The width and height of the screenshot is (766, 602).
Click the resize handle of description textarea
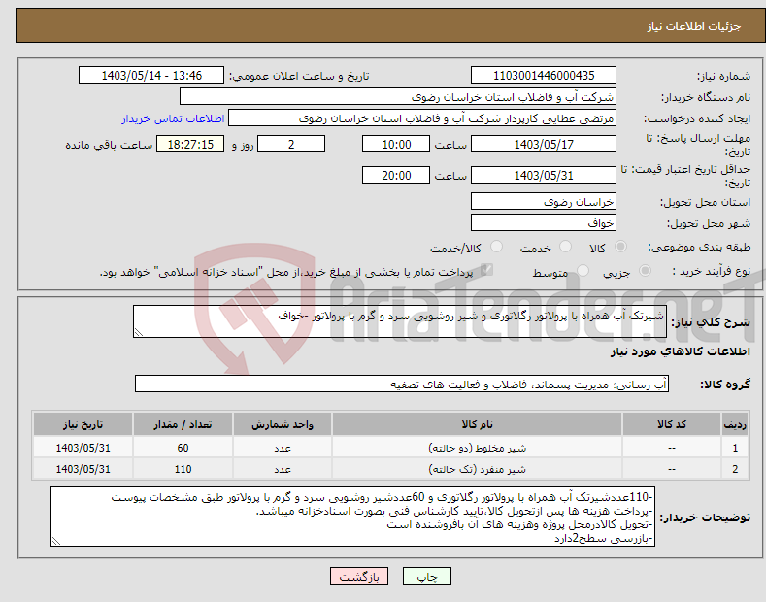pos(139,332)
